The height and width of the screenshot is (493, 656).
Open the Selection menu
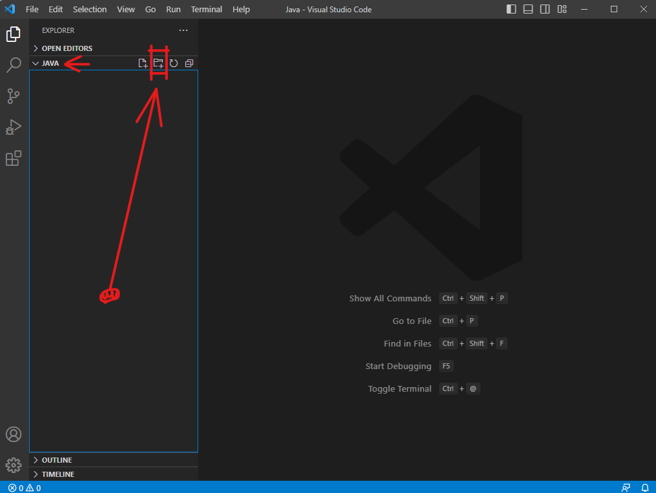(90, 9)
